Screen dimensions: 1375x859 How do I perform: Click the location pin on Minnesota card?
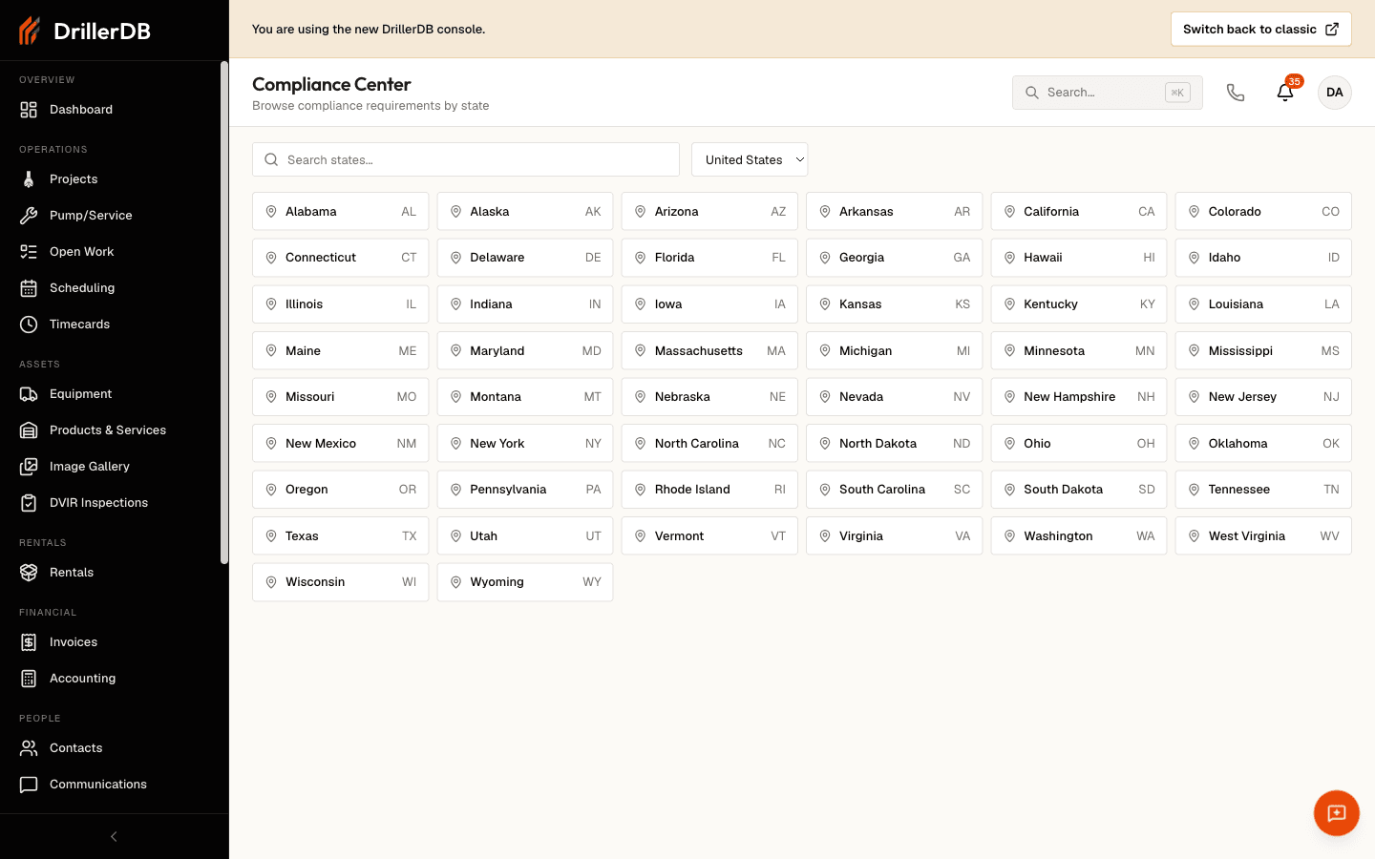click(1009, 351)
